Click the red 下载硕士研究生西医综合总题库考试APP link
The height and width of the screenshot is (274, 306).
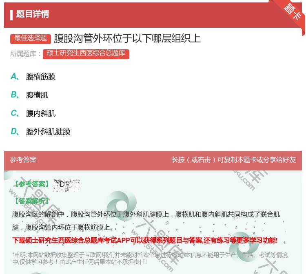point(145,240)
